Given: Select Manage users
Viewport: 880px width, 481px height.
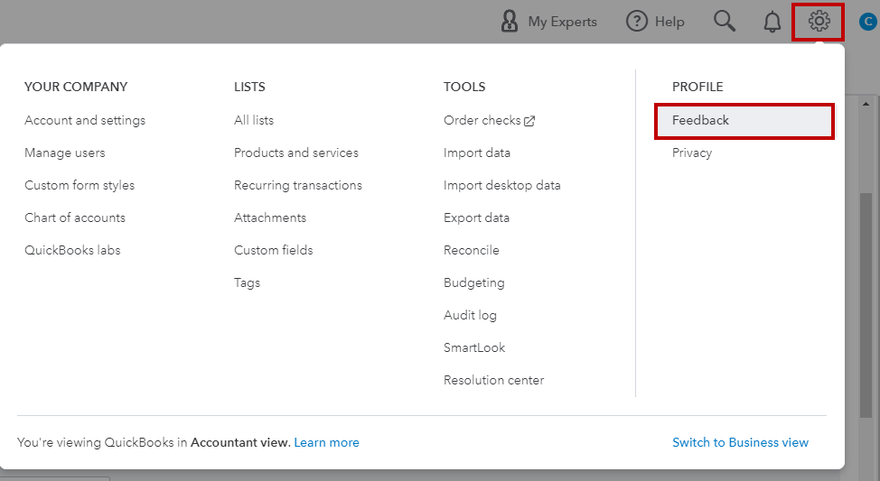Looking at the screenshot, I should (65, 153).
